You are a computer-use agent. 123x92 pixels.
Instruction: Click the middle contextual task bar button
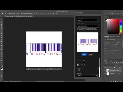coord(43,69)
